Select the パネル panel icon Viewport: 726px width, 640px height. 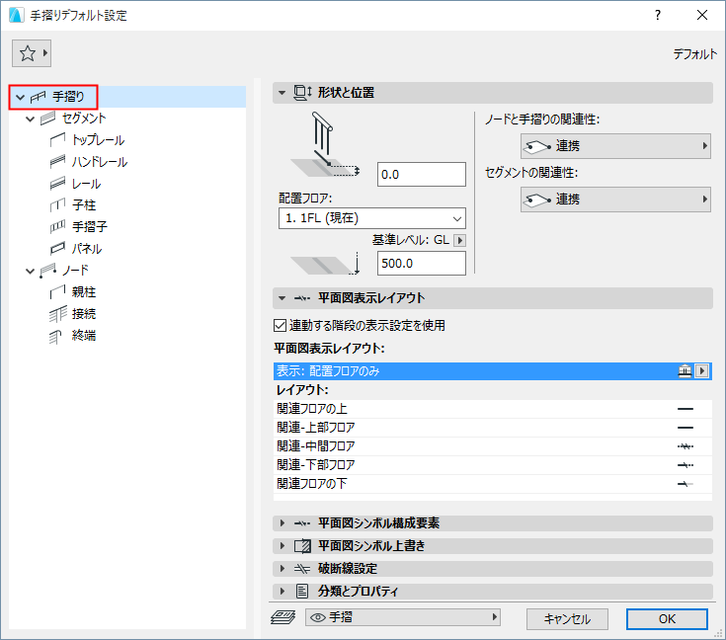pos(57,248)
